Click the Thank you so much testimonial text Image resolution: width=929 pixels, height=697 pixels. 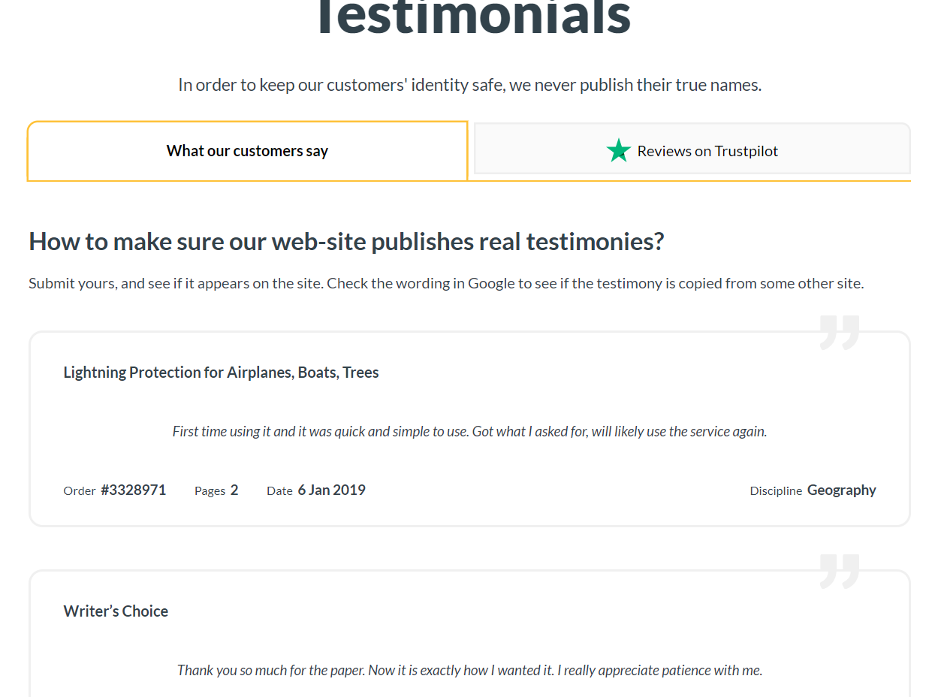click(x=469, y=670)
